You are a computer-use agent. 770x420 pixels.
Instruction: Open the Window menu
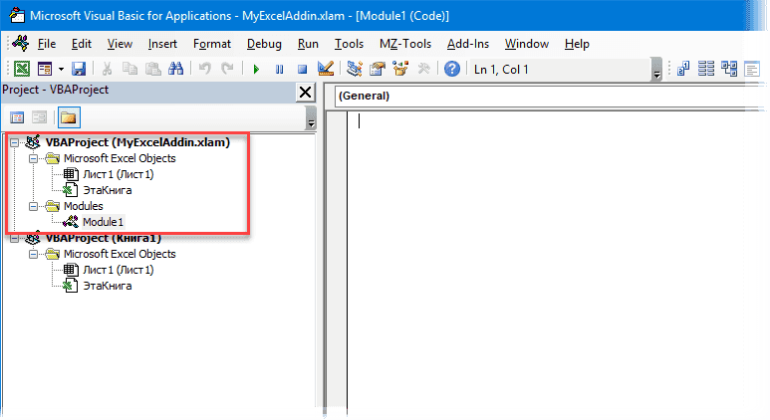527,44
